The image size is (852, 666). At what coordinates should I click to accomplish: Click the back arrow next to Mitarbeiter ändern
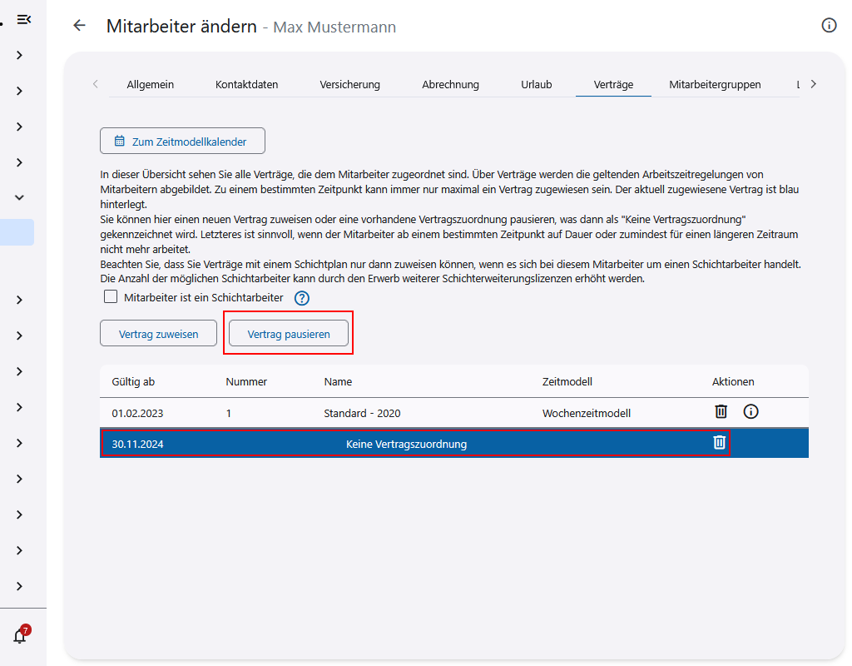[80, 26]
